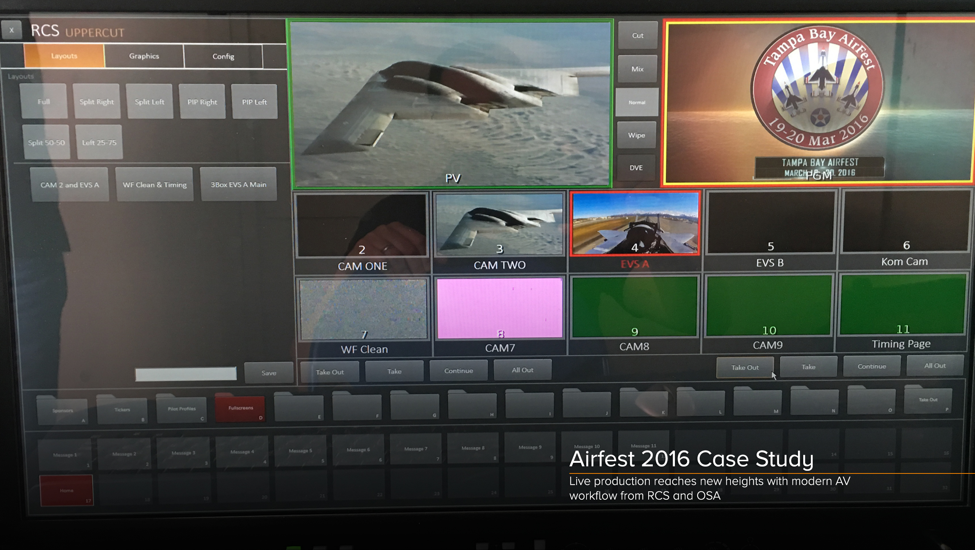The height and width of the screenshot is (550, 975).
Task: Open empty folder I
Action: click(529, 403)
